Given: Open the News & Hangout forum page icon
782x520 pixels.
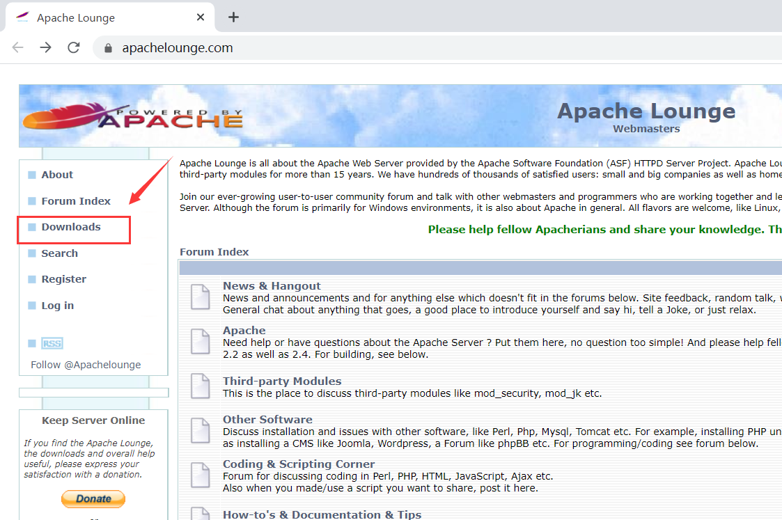Looking at the screenshot, I should [200, 297].
